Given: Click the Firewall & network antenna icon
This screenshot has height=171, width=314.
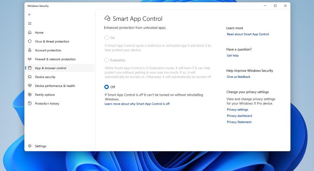Looking at the screenshot, I should tap(30, 59).
